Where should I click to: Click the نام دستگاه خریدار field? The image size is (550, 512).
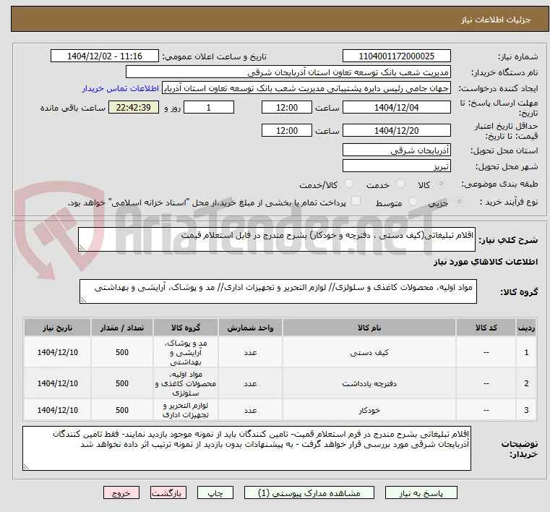(x=288, y=72)
